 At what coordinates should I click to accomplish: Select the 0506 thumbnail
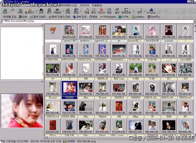pos(169,109)
